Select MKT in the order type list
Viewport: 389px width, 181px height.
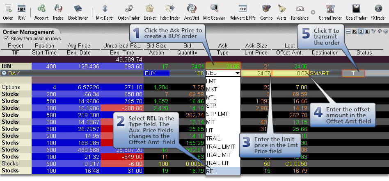[211, 89]
